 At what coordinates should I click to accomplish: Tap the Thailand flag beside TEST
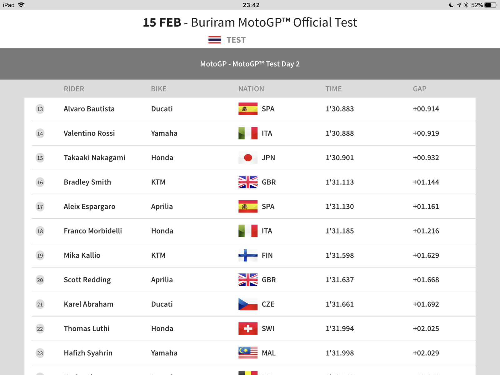tap(214, 40)
